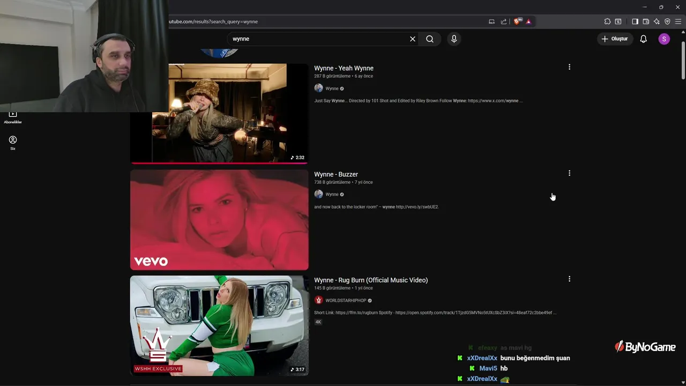Open title Wynne - Yeah Wynne

344,68
